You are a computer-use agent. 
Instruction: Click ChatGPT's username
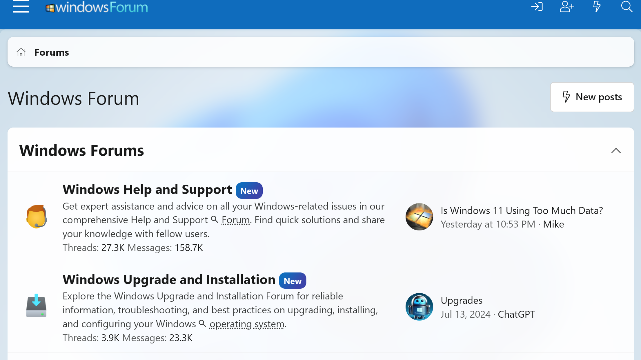pyautogui.click(x=516, y=314)
